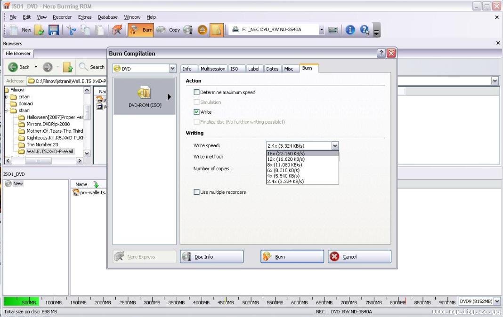This screenshot has width=503, height=317.
Task: Click the Eject disc icon
Action: click(202, 30)
